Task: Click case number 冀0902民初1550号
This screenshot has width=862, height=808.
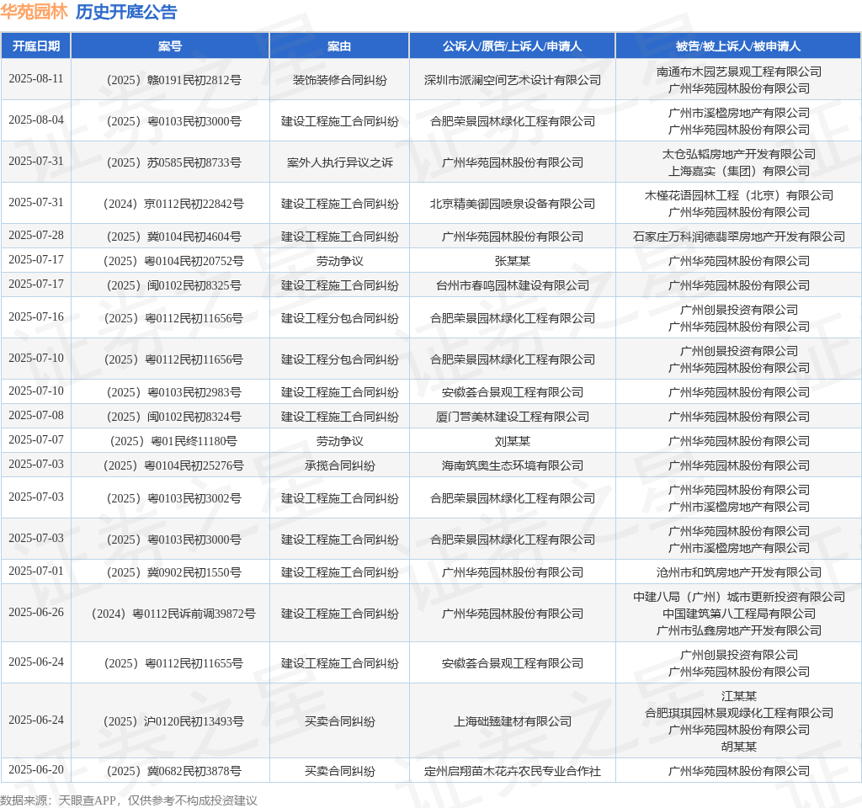Action: tap(173, 572)
